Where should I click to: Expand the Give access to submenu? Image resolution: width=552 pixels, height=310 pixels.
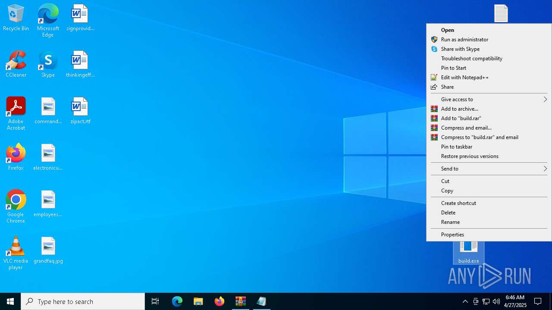coord(489,99)
